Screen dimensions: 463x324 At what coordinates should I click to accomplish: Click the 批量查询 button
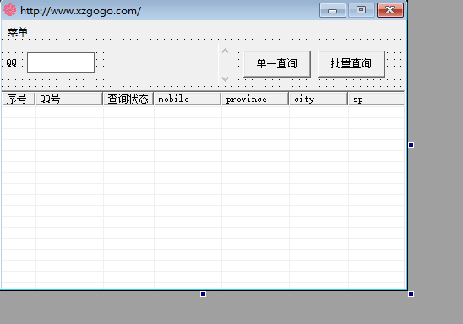click(x=351, y=63)
